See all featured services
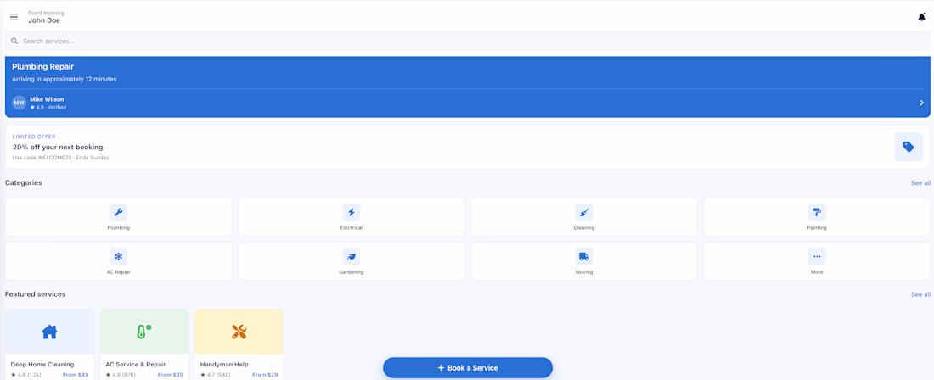The width and height of the screenshot is (934, 380). point(920,294)
